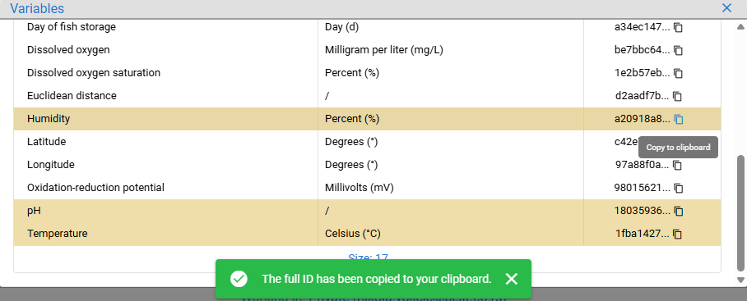Copy Dissolved oxygen saturation ID
Image resolution: width=747 pixels, height=301 pixels.
[x=678, y=74]
